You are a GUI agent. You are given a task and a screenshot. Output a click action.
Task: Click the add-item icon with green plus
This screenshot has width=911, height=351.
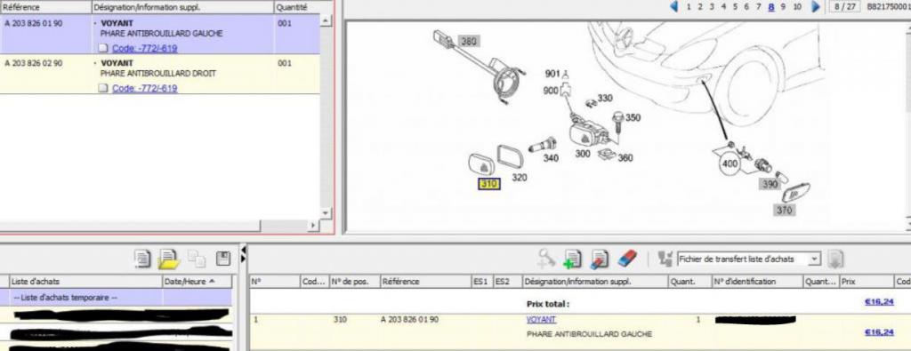point(573,259)
